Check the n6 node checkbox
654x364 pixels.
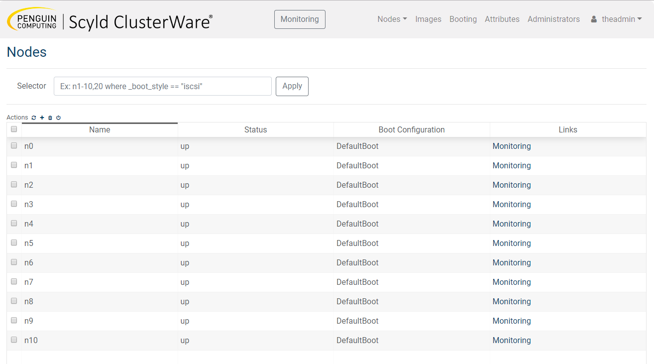[x=14, y=262]
